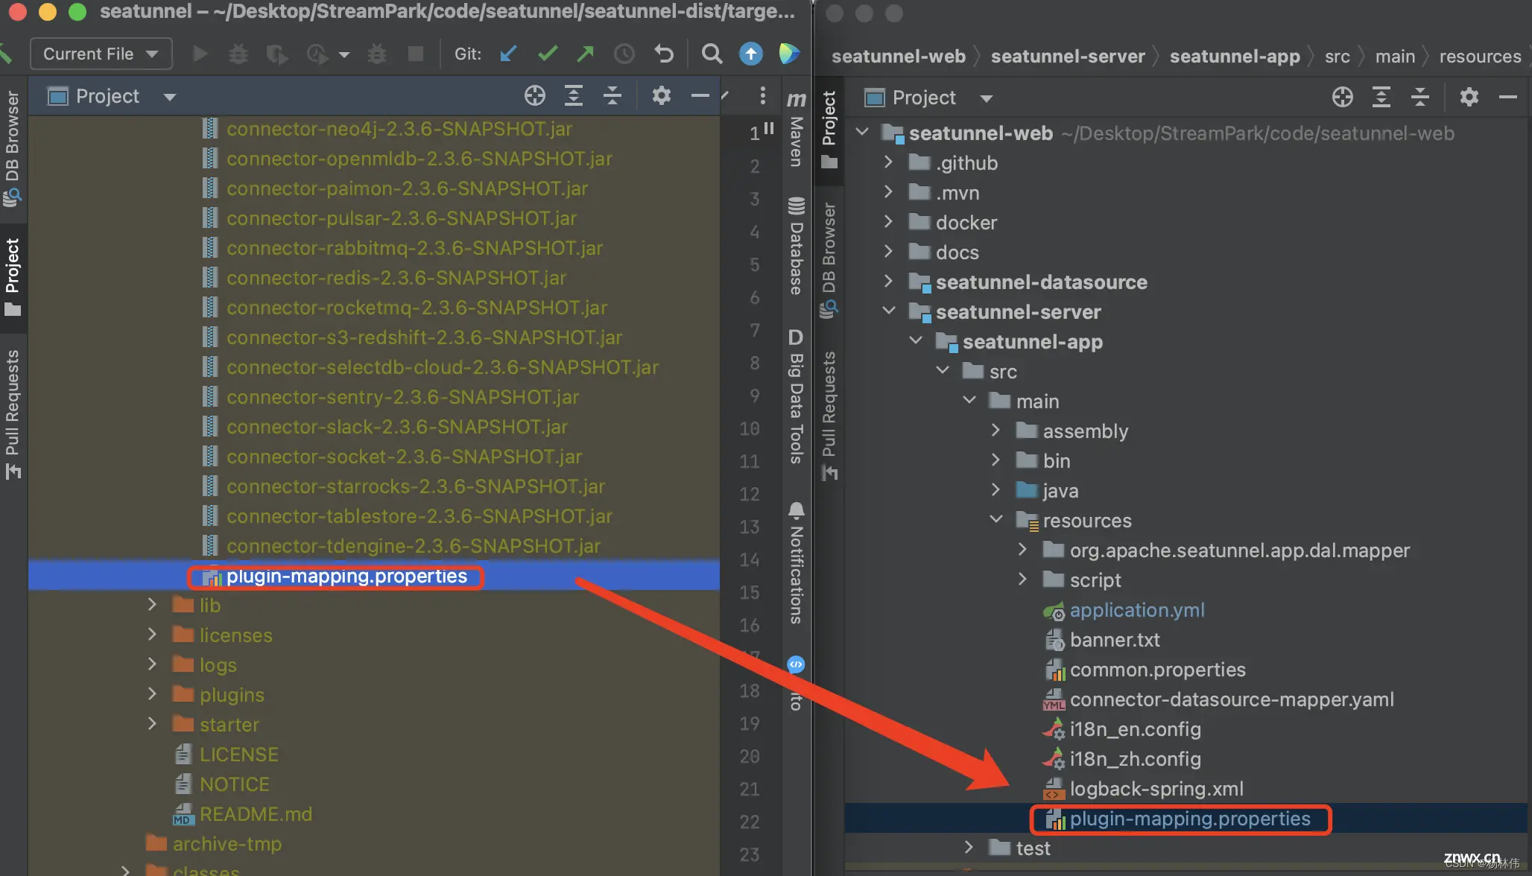Open the Project view dropdown in right window
The image size is (1532, 876).
coord(987,98)
